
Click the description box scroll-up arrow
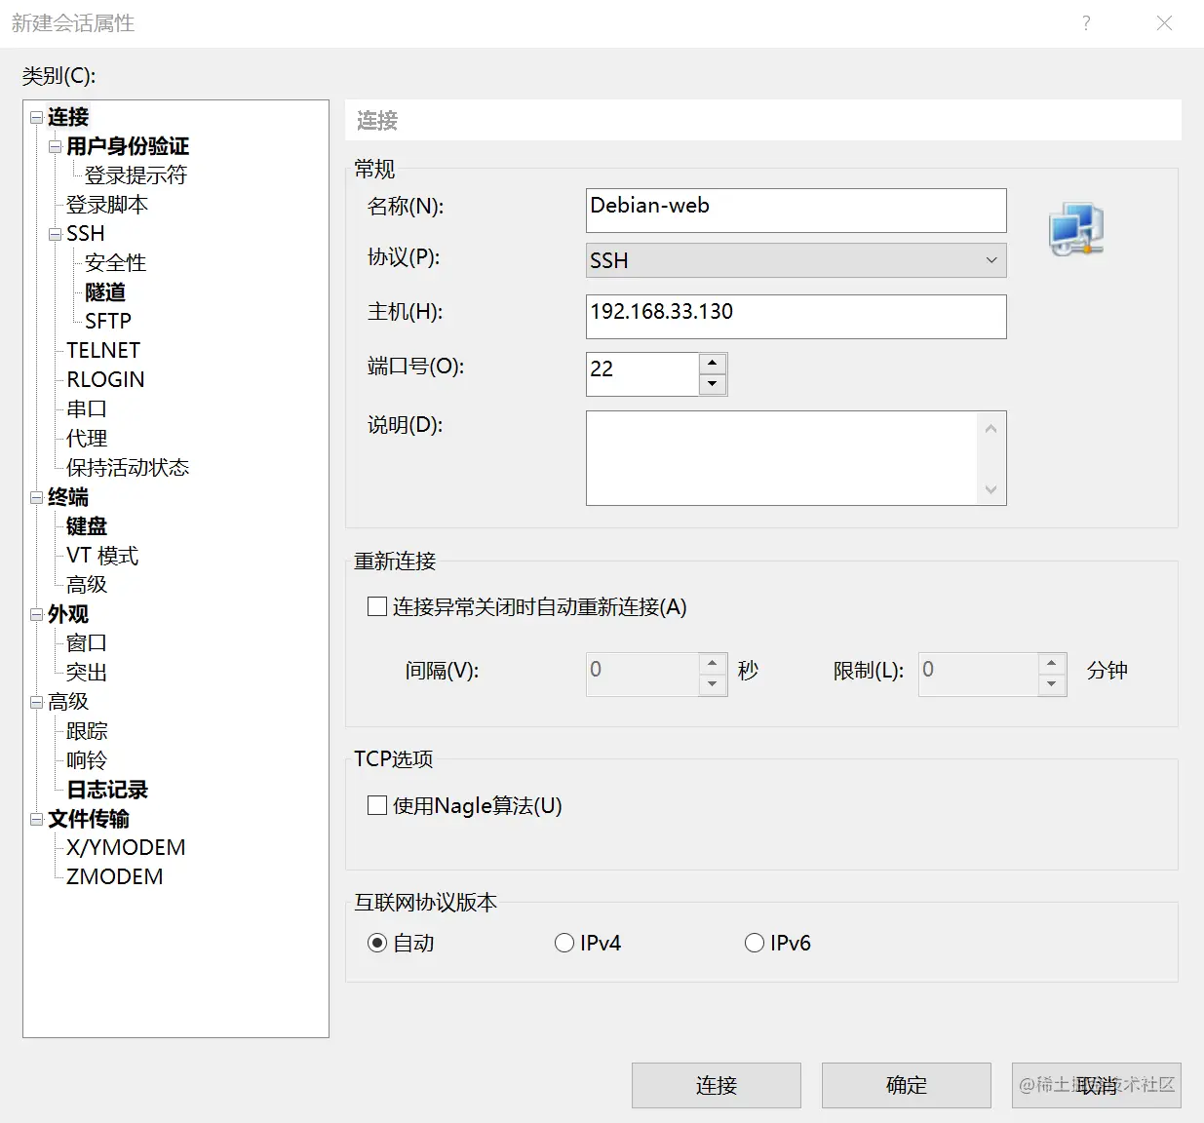click(991, 428)
